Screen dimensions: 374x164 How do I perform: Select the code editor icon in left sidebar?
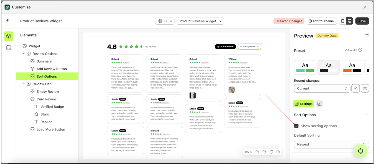point(8,47)
